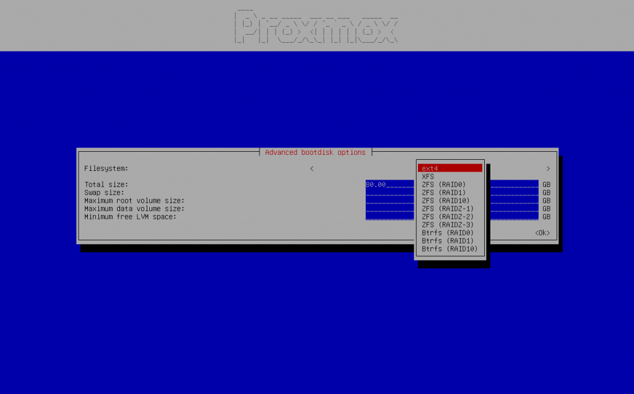This screenshot has height=394, width=634.
Task: Click the Filesystem: label
Action: (x=106, y=169)
